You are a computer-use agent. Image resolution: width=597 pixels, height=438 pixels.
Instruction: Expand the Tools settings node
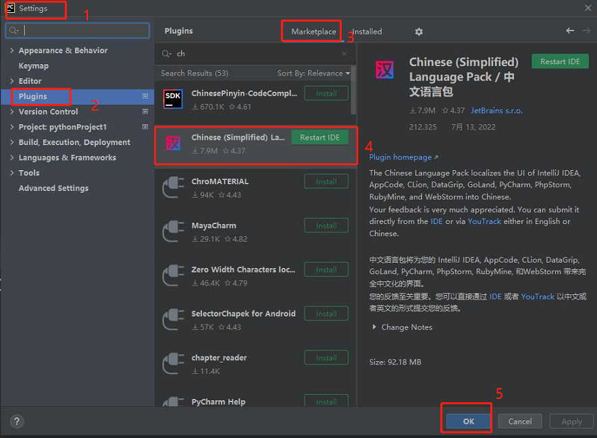click(x=11, y=172)
